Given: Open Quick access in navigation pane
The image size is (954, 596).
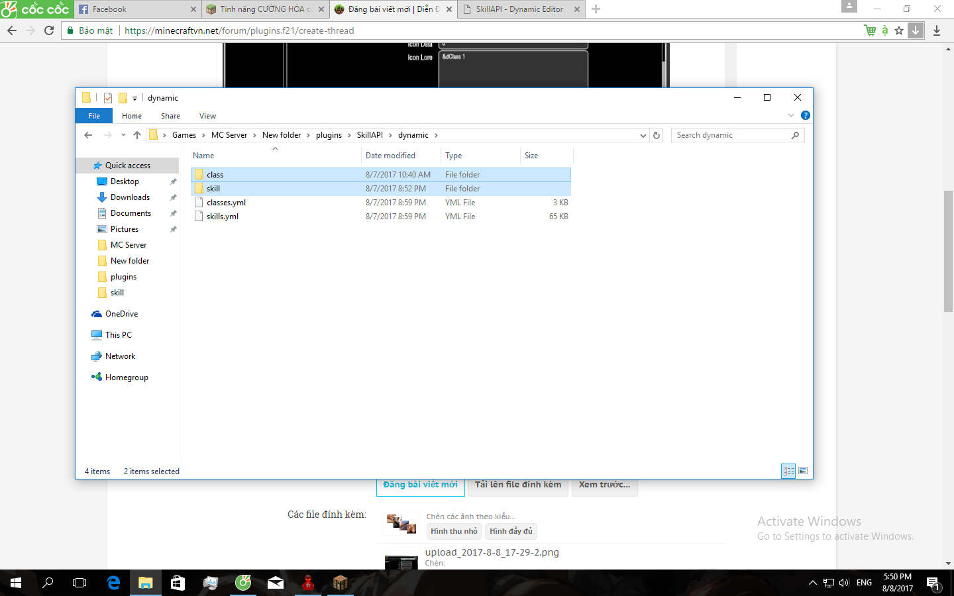Looking at the screenshot, I should (x=128, y=166).
